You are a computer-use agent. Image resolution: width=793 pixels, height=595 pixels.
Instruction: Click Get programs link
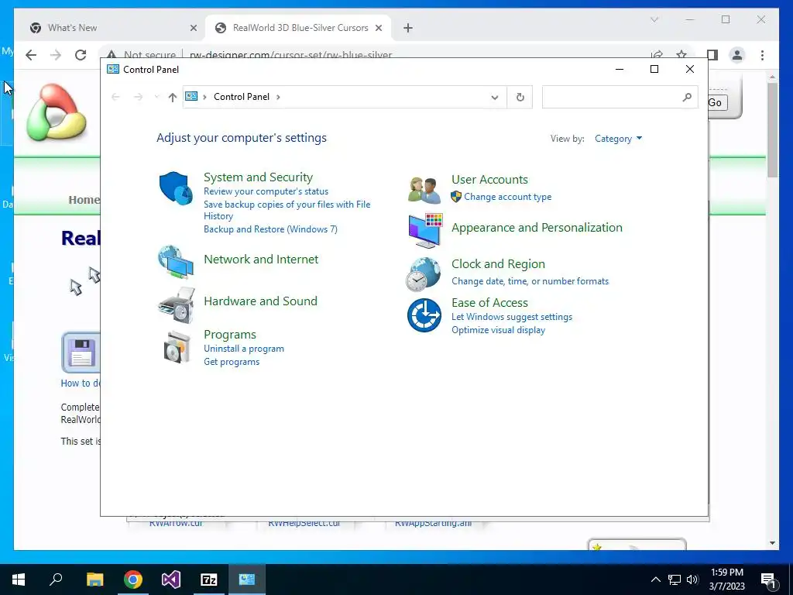coord(232,362)
